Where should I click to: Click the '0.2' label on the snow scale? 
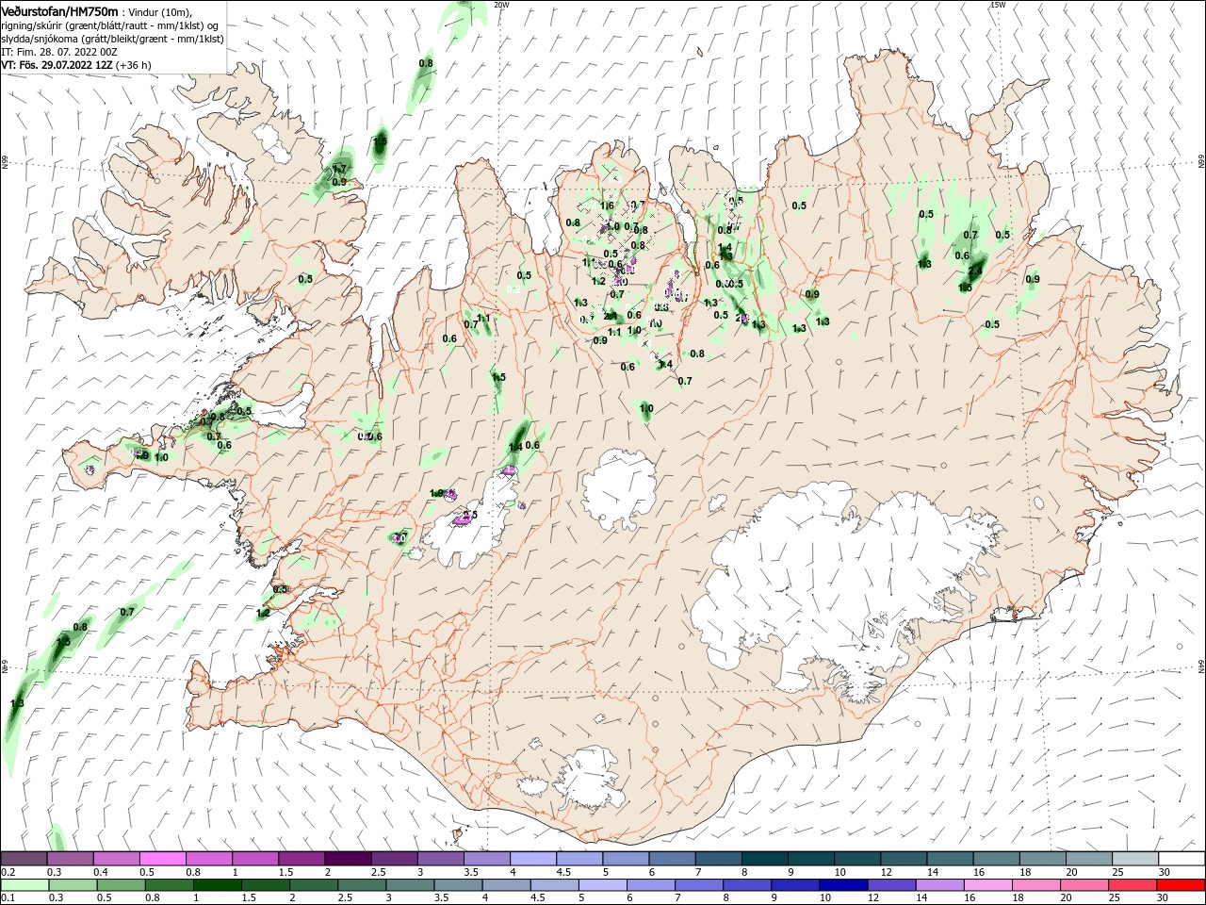[x=8, y=872]
